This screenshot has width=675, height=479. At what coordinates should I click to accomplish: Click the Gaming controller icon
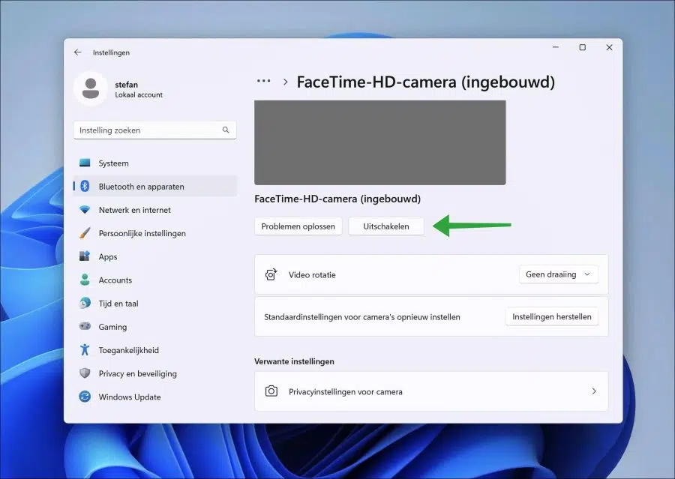[x=85, y=326]
